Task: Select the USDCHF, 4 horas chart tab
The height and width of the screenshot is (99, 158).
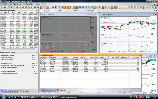Action: point(47,11)
